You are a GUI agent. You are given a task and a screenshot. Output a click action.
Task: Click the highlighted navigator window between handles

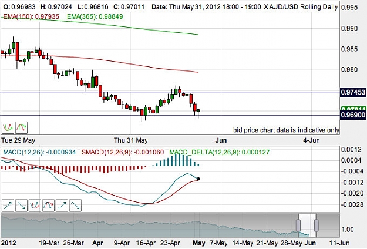307,225
